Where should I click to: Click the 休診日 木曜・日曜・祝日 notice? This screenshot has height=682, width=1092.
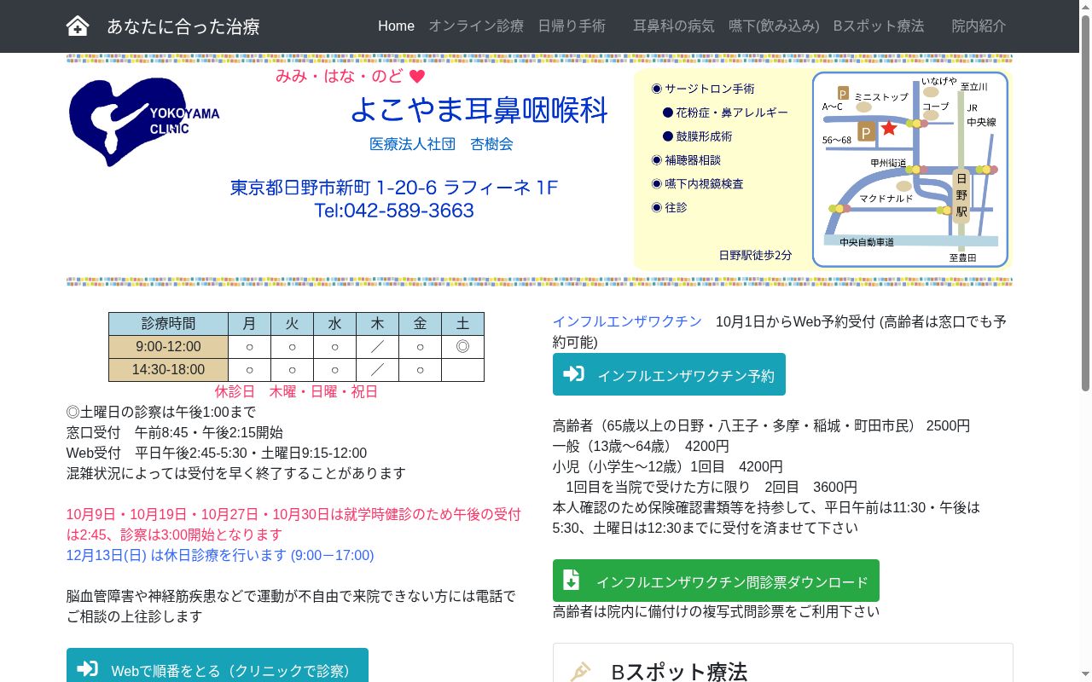click(x=296, y=391)
